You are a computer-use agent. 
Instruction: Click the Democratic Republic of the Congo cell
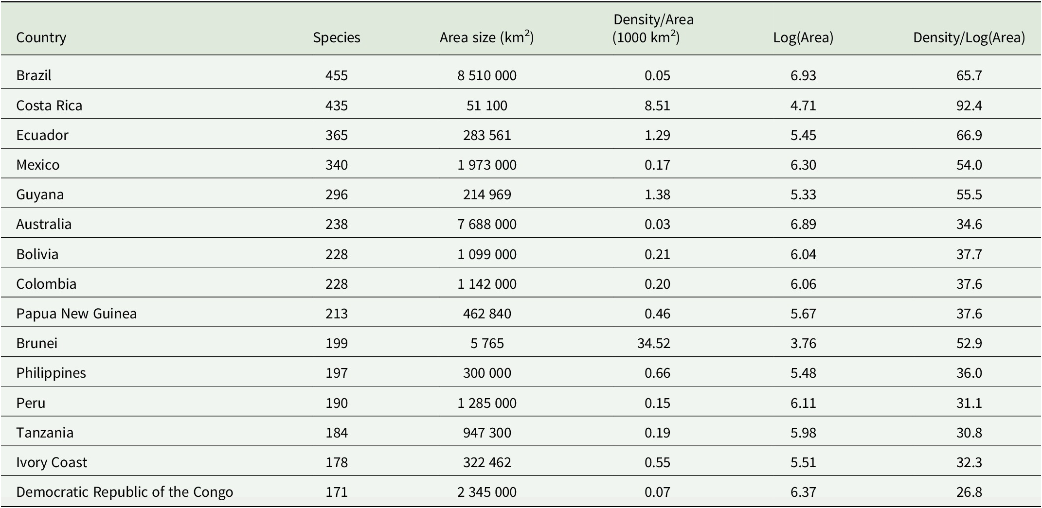tap(125, 492)
